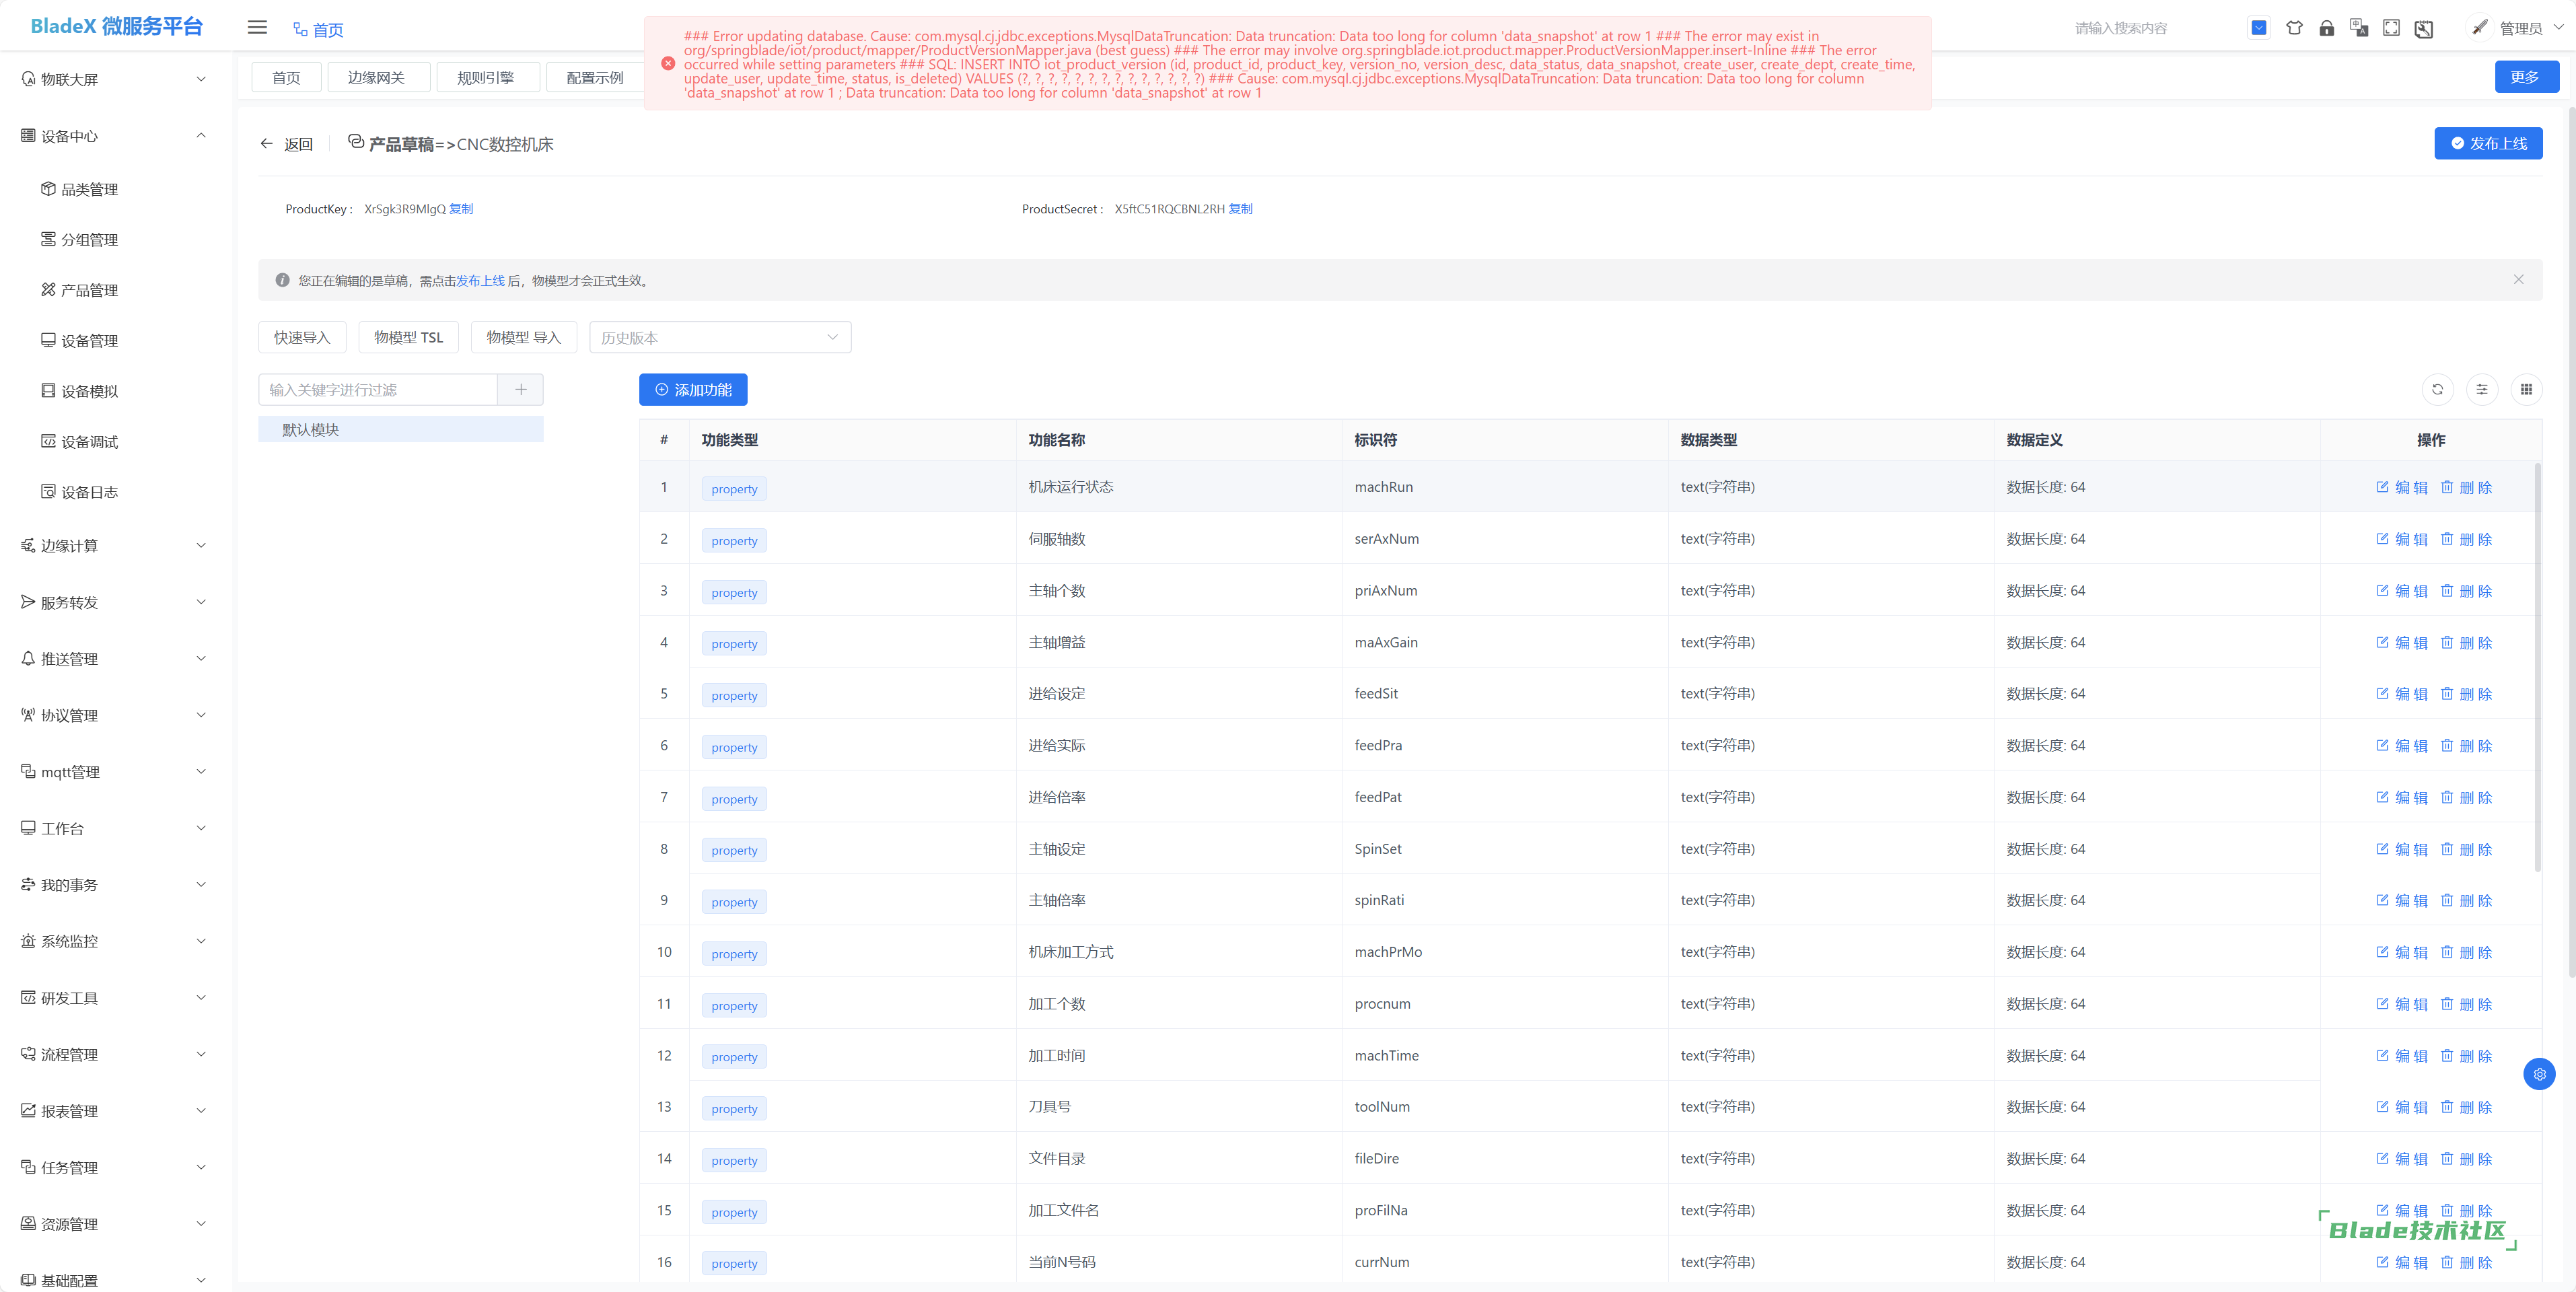This screenshot has height=1292, width=2576.
Task: Switch to the grid view icon
Action: pyautogui.click(x=2526, y=390)
